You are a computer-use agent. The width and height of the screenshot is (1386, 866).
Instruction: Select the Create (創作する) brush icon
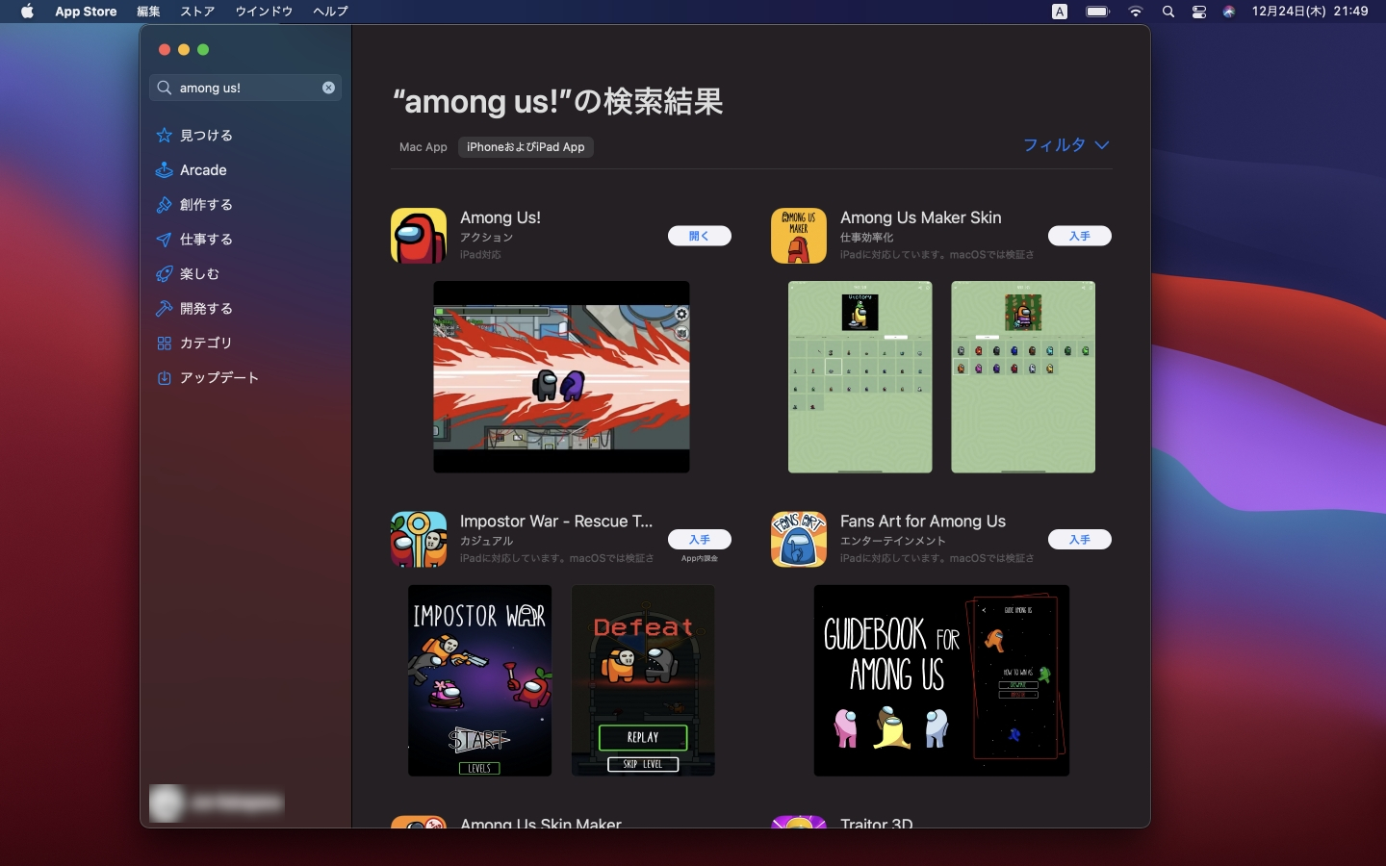tap(165, 205)
